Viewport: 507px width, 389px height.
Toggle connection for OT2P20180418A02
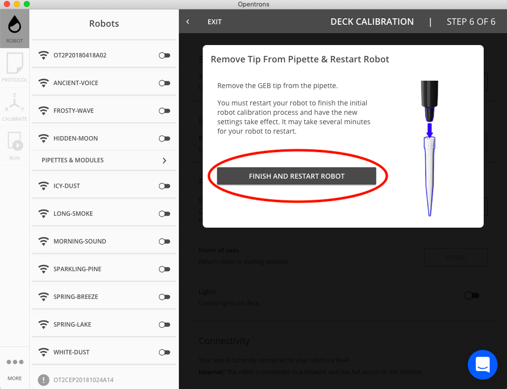[165, 55]
